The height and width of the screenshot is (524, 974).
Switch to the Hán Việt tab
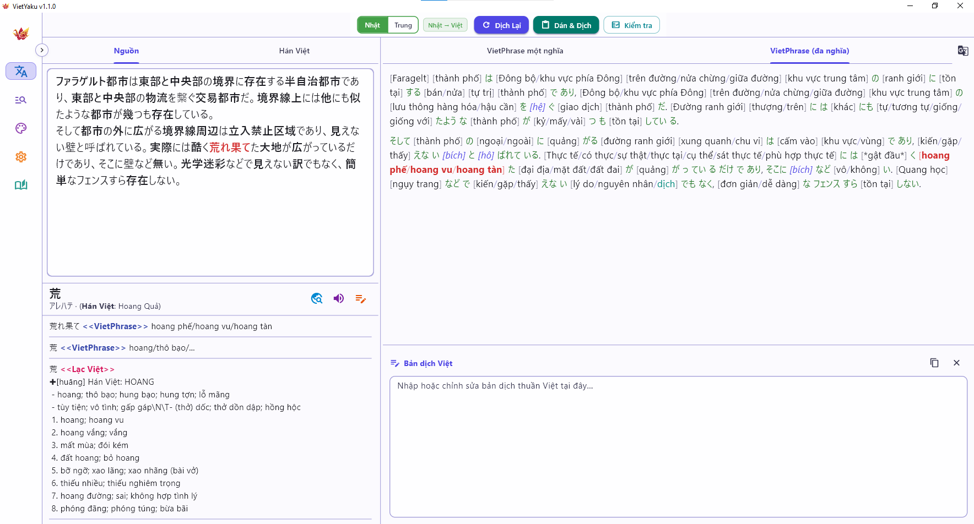tap(294, 51)
